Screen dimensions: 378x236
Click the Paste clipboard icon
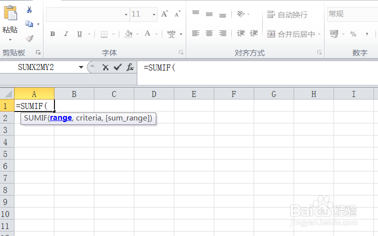click(x=10, y=12)
